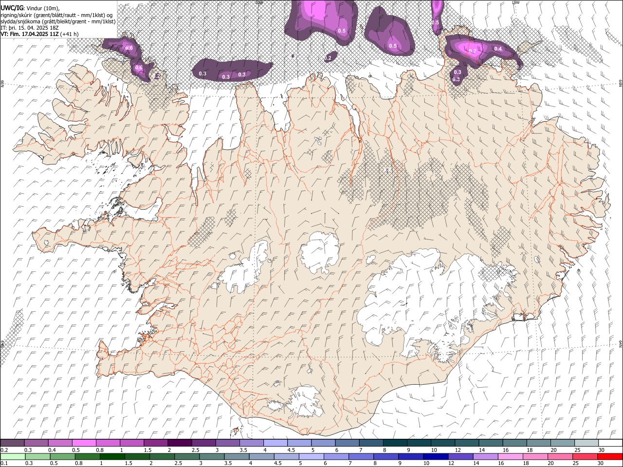Pick the pale green swatch above 0.1
This screenshot has width=623, height=467.
[x=13, y=457]
